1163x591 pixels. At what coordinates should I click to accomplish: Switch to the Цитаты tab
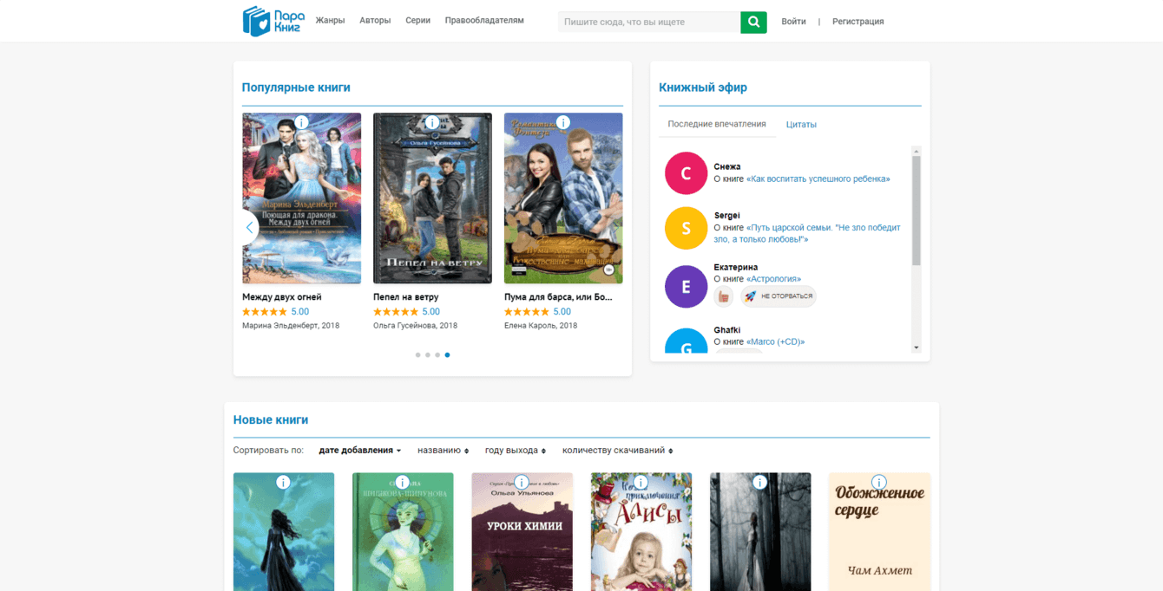(x=801, y=125)
